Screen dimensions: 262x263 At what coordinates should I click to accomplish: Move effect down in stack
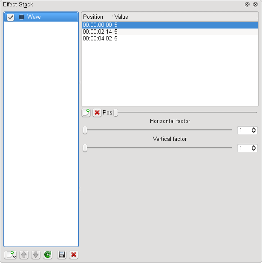coord(36,255)
